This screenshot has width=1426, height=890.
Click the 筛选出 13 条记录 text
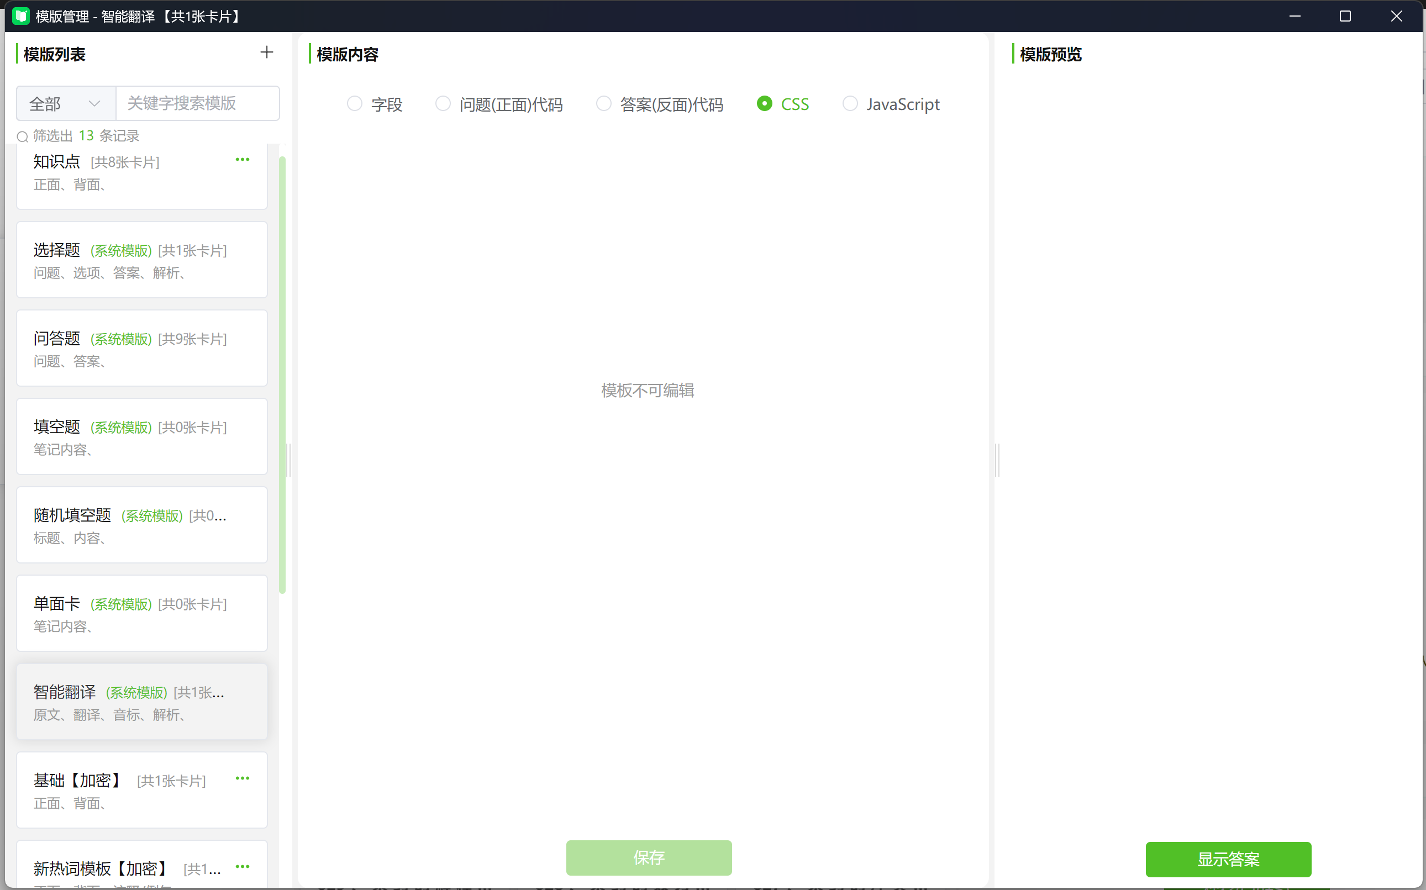(86, 136)
